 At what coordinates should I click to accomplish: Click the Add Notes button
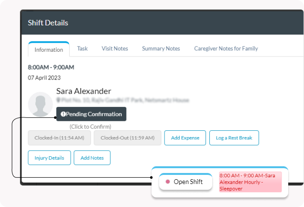pyautogui.click(x=92, y=158)
